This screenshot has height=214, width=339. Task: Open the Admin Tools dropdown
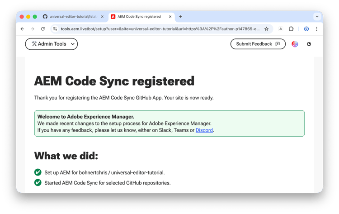point(52,44)
